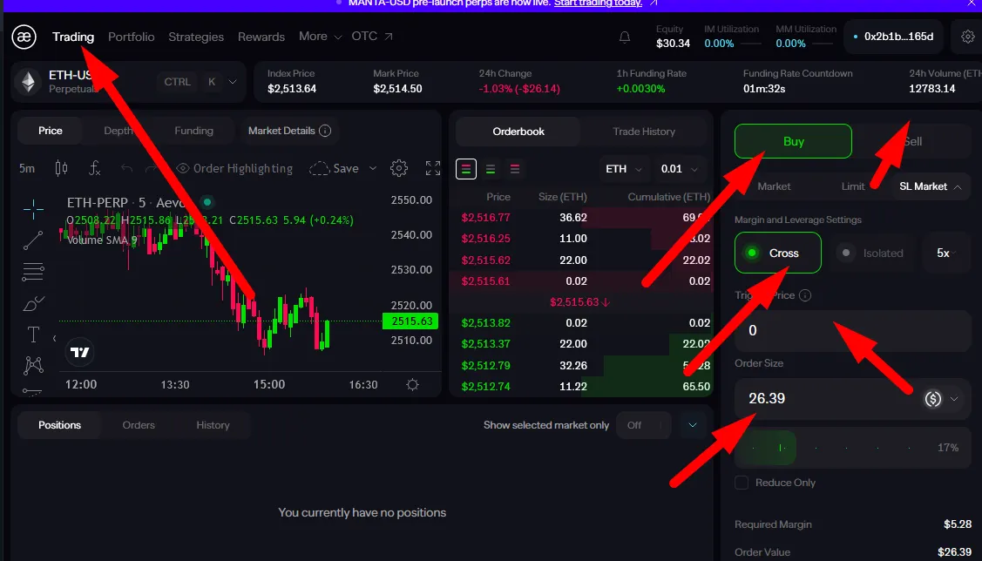Open the 5x leverage selector
The image size is (982, 561).
point(944,253)
